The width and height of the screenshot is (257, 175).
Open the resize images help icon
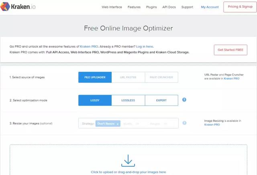pyautogui.click(x=184, y=123)
